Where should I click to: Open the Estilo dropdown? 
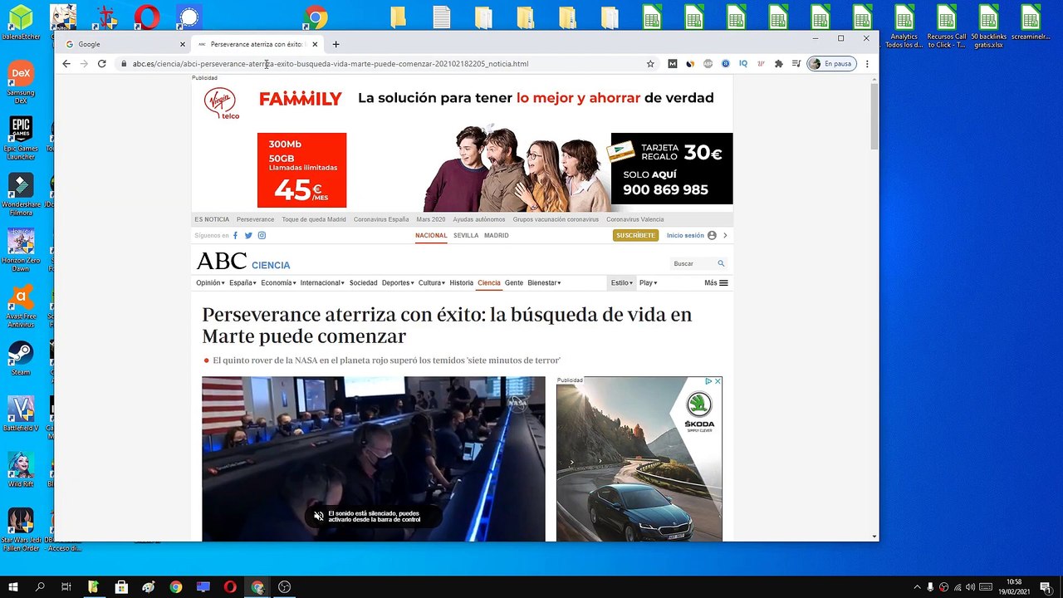pyautogui.click(x=622, y=283)
